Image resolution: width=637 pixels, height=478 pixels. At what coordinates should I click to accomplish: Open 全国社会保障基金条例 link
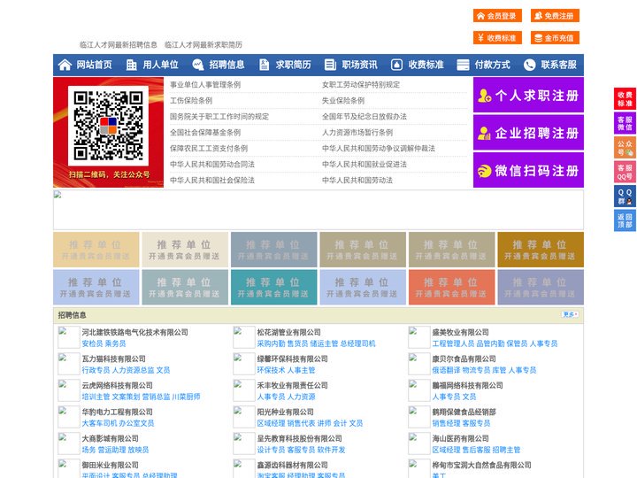pos(205,132)
